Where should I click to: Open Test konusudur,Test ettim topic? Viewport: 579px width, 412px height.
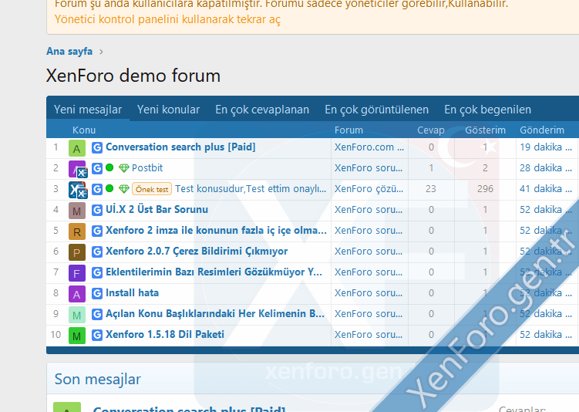pyautogui.click(x=251, y=189)
